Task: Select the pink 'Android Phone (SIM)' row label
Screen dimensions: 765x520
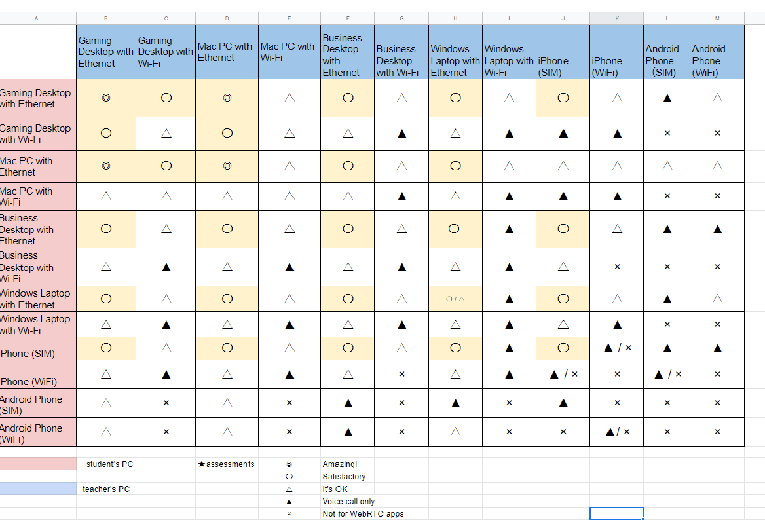Action: [38, 403]
